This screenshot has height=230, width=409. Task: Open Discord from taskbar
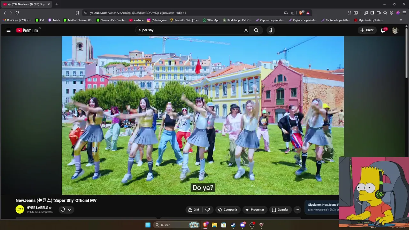[243, 225]
